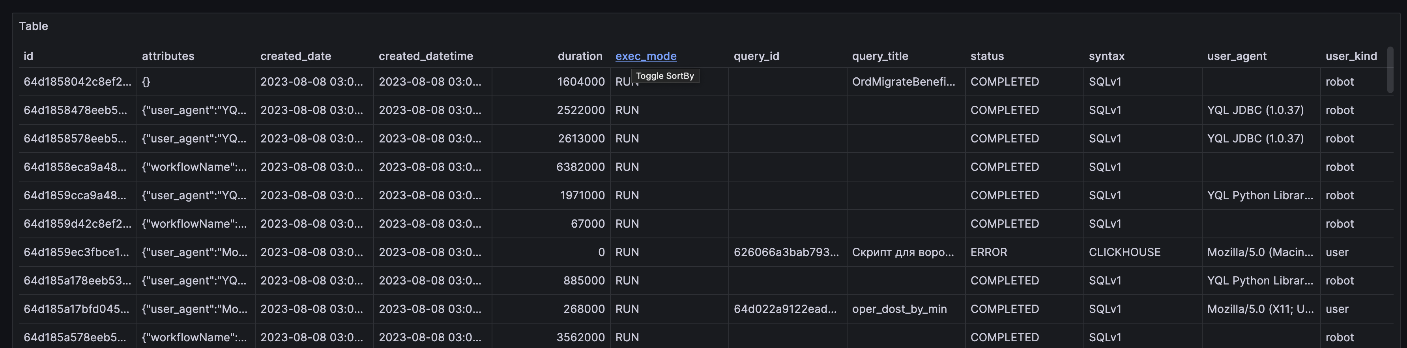Viewport: 1407px width, 348px height.
Task: Open the Table panel title menu
Action: (x=33, y=26)
